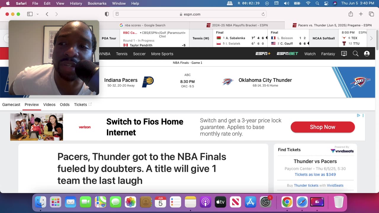
Task: Open the AdChoices icon on the ad
Action: 358,115
